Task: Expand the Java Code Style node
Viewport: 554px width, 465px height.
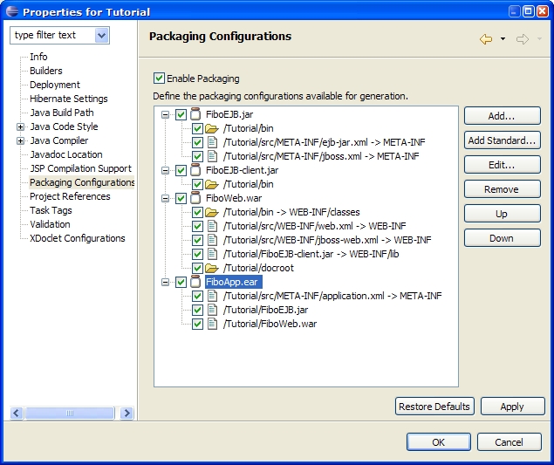Action: 20,127
